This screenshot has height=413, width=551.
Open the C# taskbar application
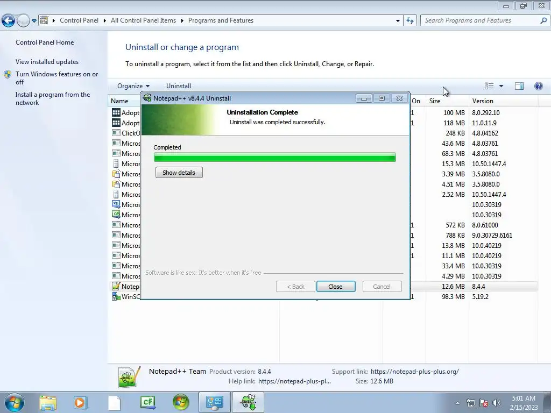coord(147,403)
